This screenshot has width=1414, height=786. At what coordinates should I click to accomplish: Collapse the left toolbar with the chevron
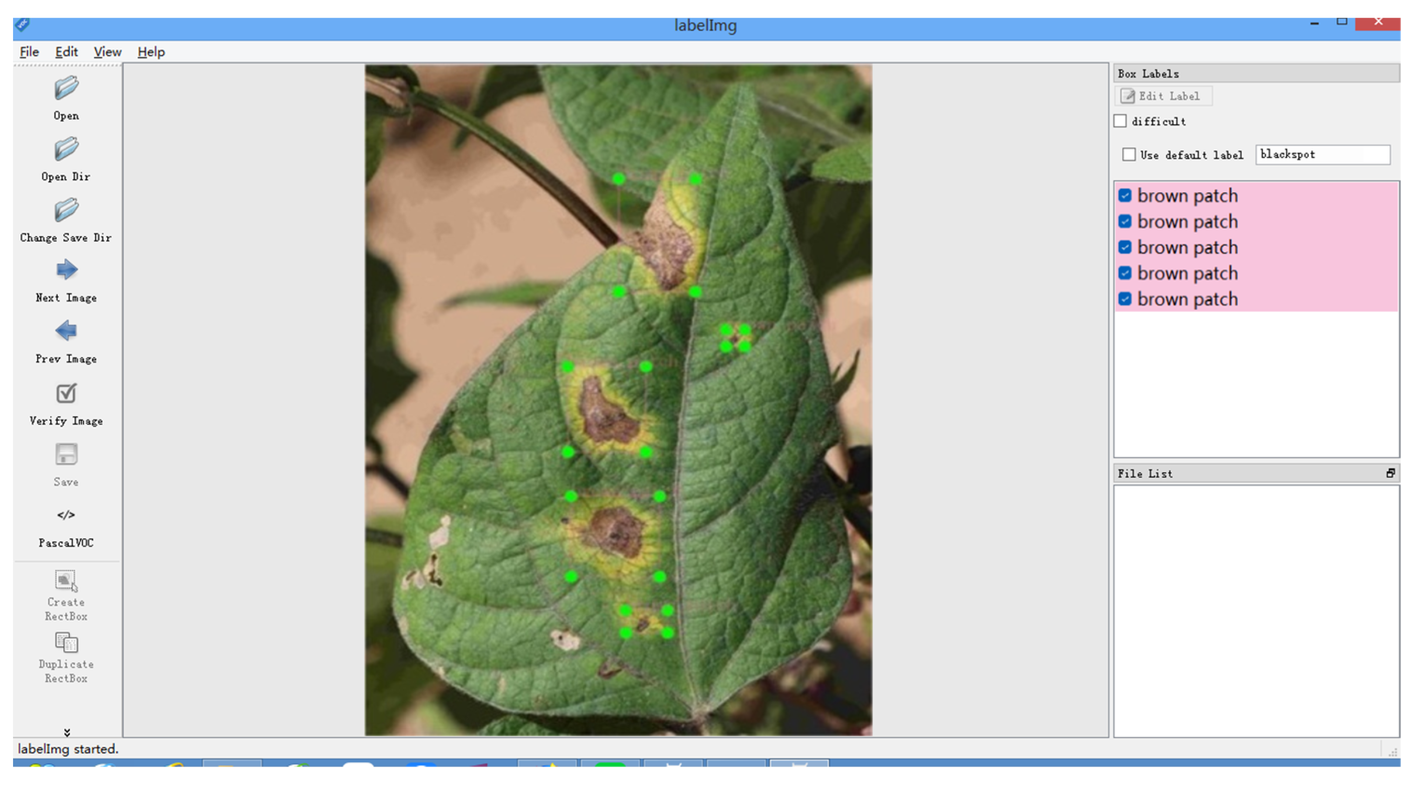[67, 731]
